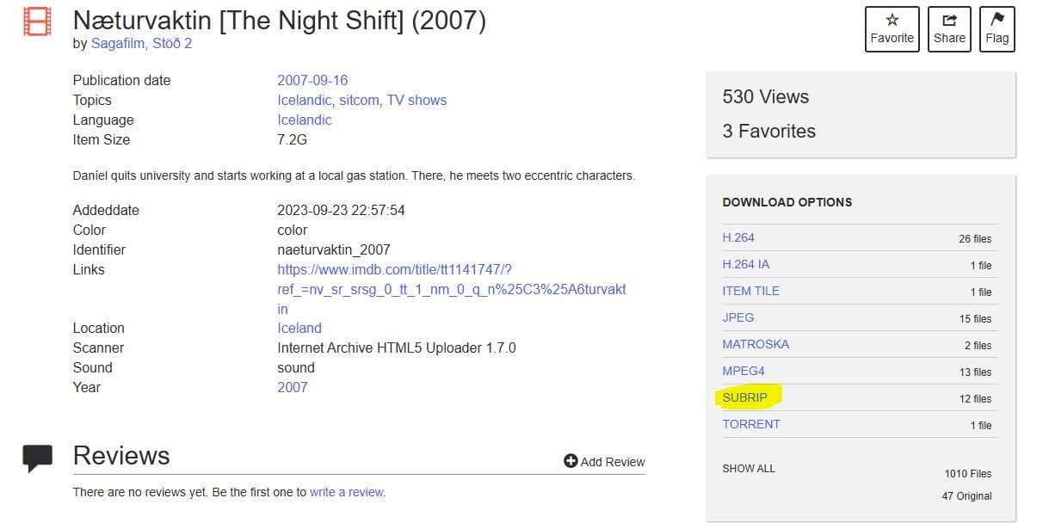
Task: Open the JPEG files download option
Action: (x=738, y=317)
